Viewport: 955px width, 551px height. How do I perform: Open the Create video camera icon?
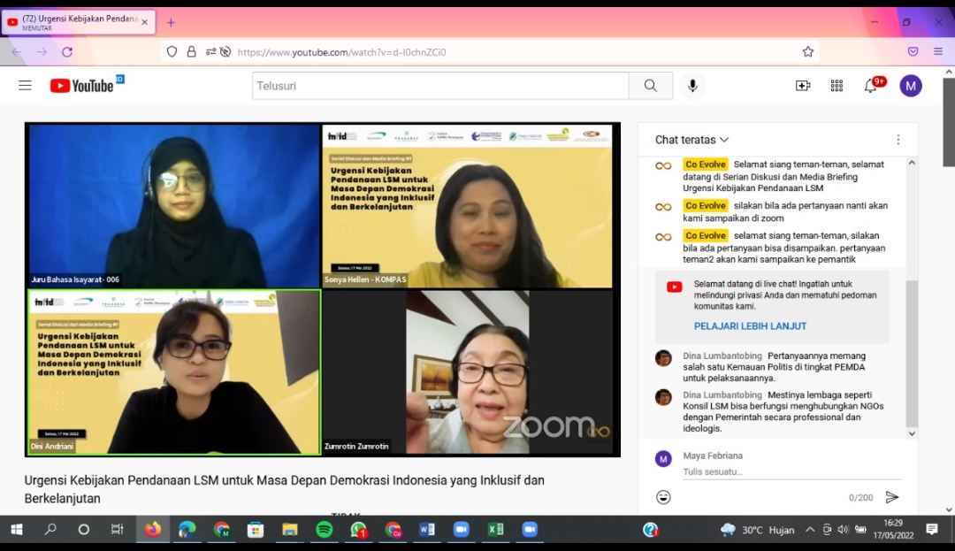(x=803, y=86)
